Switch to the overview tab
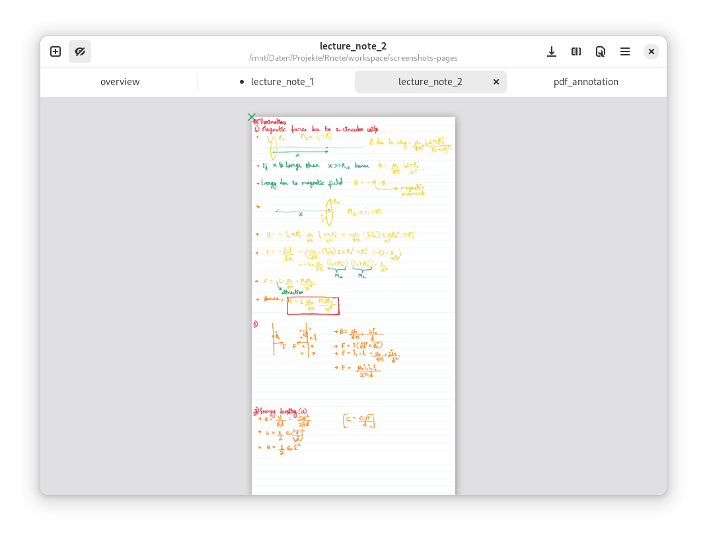Image resolution: width=707 pixels, height=539 pixels. point(120,82)
